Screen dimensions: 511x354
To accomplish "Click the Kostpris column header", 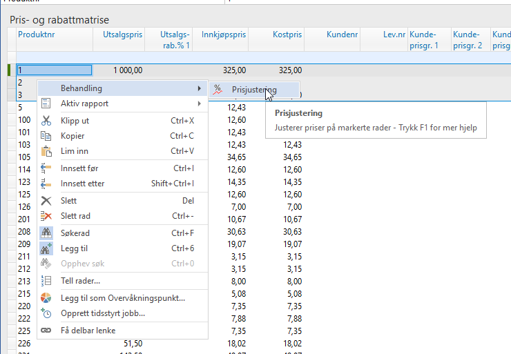I will click(x=276, y=39).
